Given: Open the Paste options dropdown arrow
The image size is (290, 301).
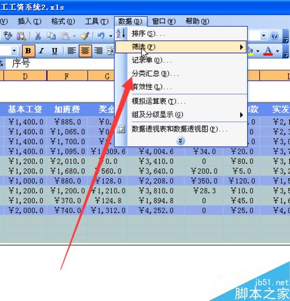Looking at the screenshot, I should click(74, 36).
